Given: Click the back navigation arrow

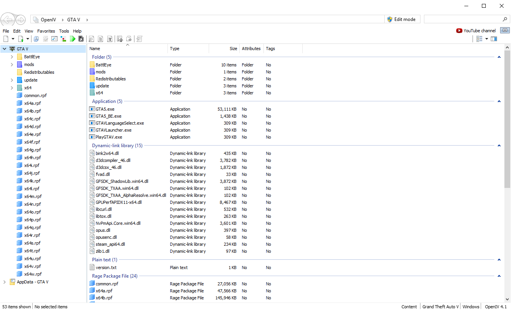Looking at the screenshot, I should tap(8, 19).
